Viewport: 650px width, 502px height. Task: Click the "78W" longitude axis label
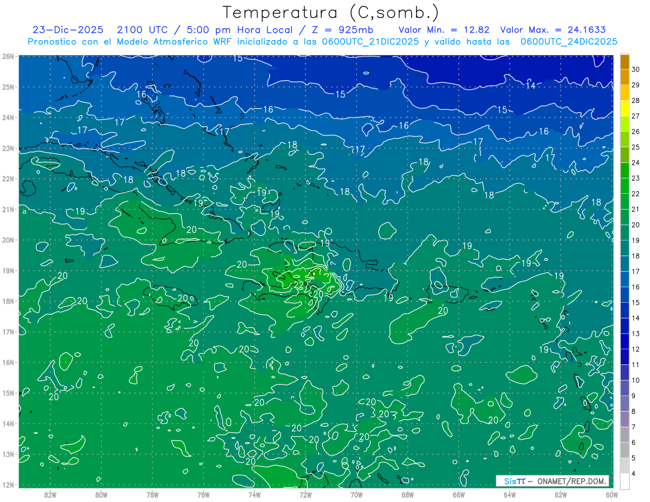(152, 494)
